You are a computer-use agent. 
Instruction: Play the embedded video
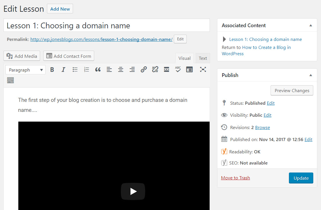(133, 191)
